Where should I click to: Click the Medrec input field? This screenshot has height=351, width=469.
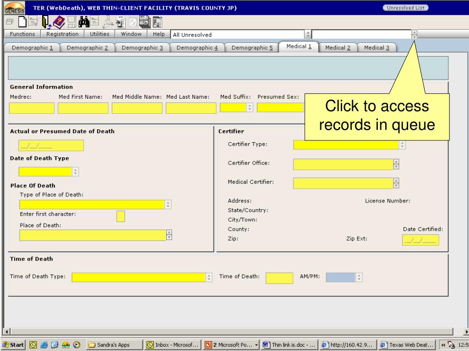tap(32, 108)
